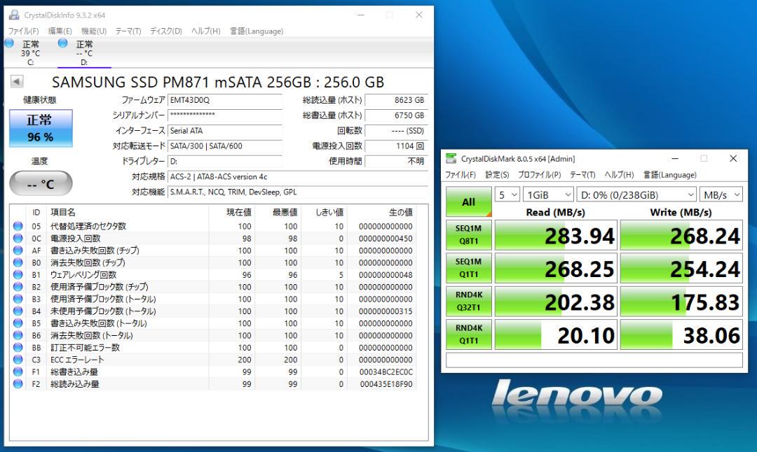757x452 pixels.
Task: Click status circle for ID B3 row
Action: click(x=18, y=299)
